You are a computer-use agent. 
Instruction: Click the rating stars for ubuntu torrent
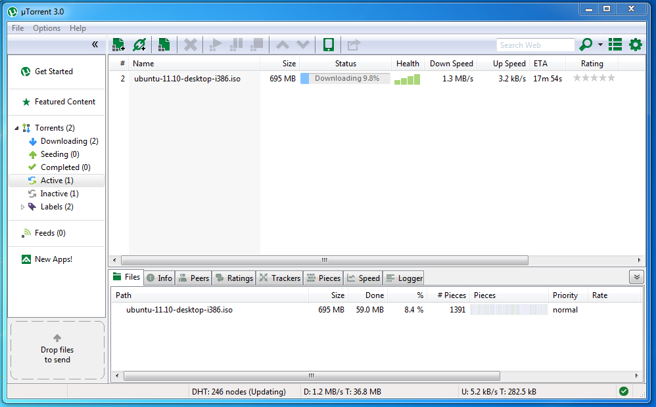tap(594, 77)
